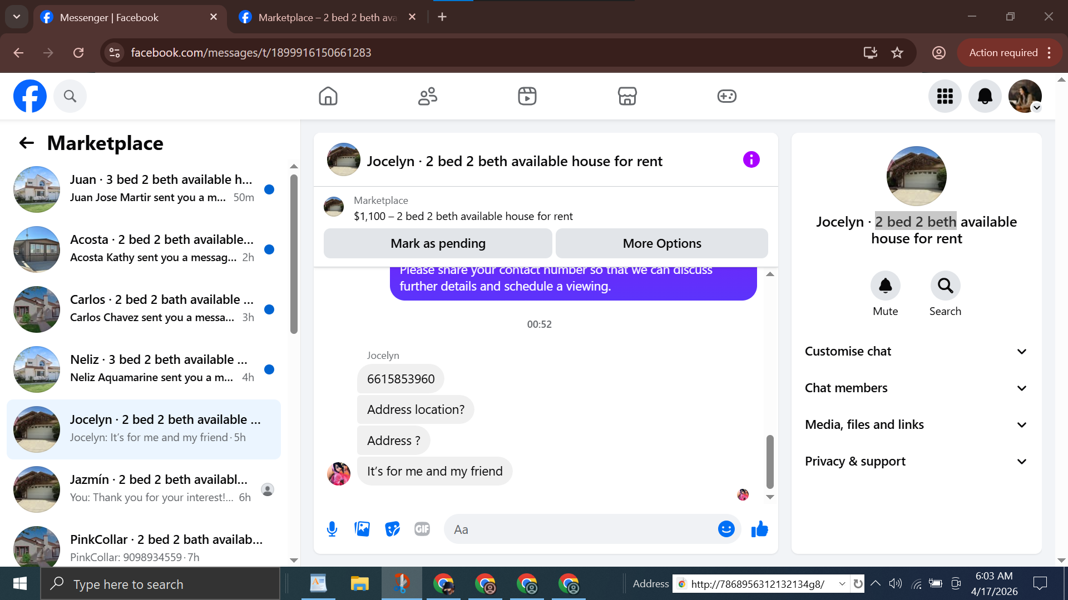Open the sticker picker icon

(392, 529)
